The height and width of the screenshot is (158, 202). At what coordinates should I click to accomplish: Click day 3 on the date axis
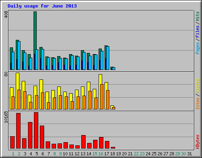click(x=25, y=154)
